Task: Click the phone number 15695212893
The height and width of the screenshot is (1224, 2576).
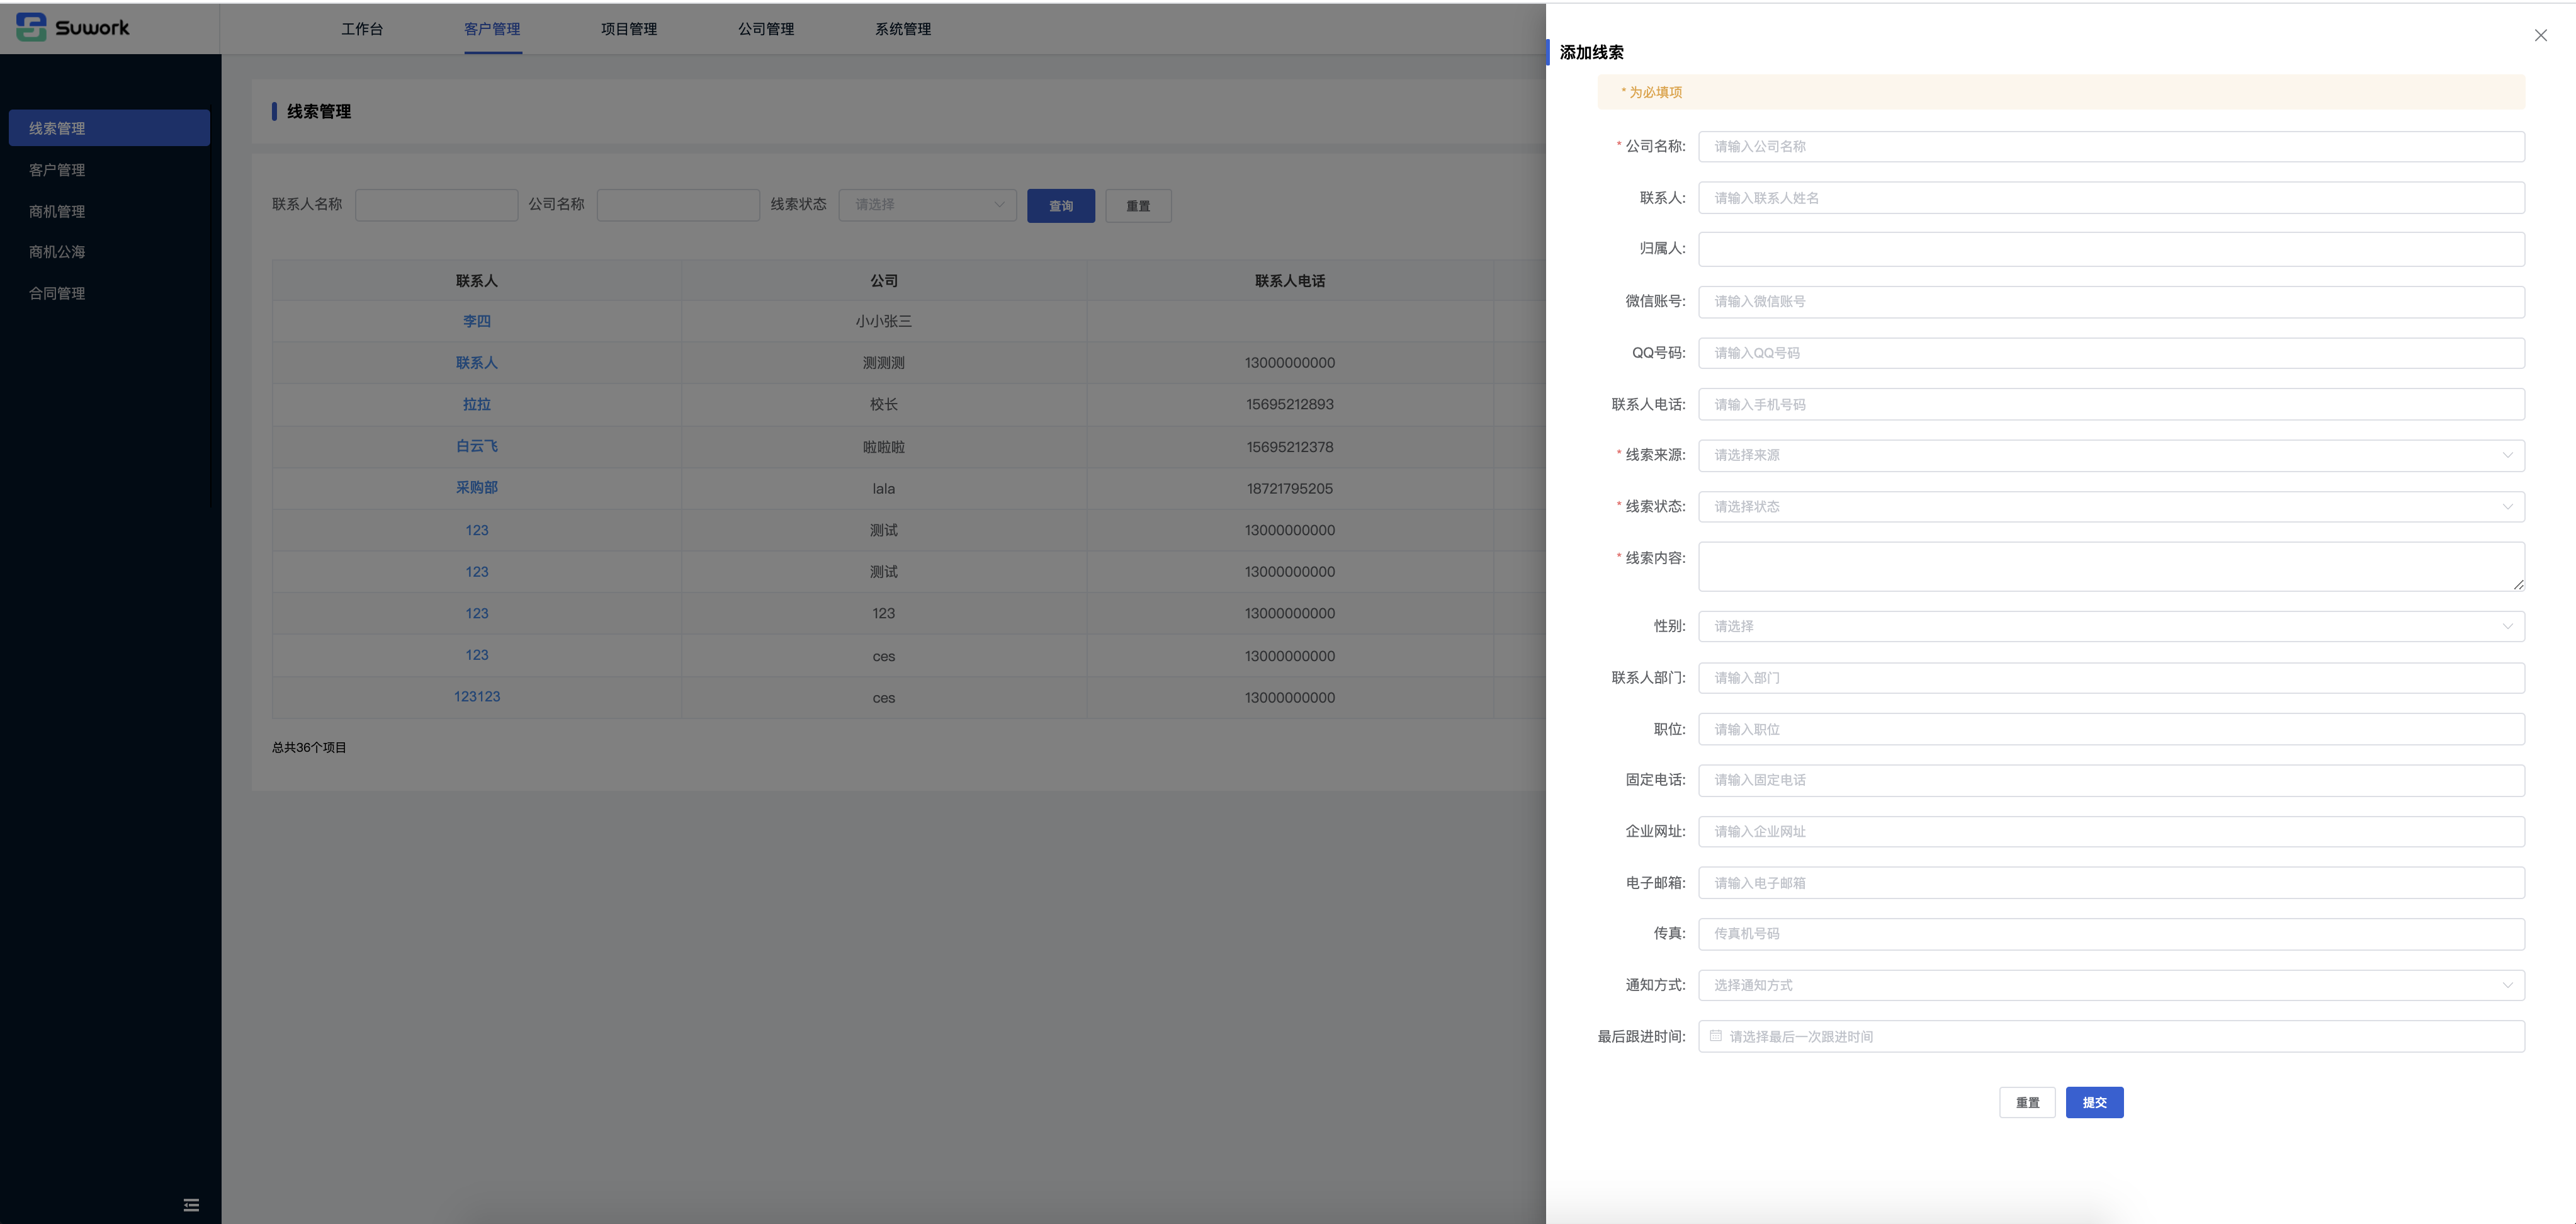Action: 1290,404
